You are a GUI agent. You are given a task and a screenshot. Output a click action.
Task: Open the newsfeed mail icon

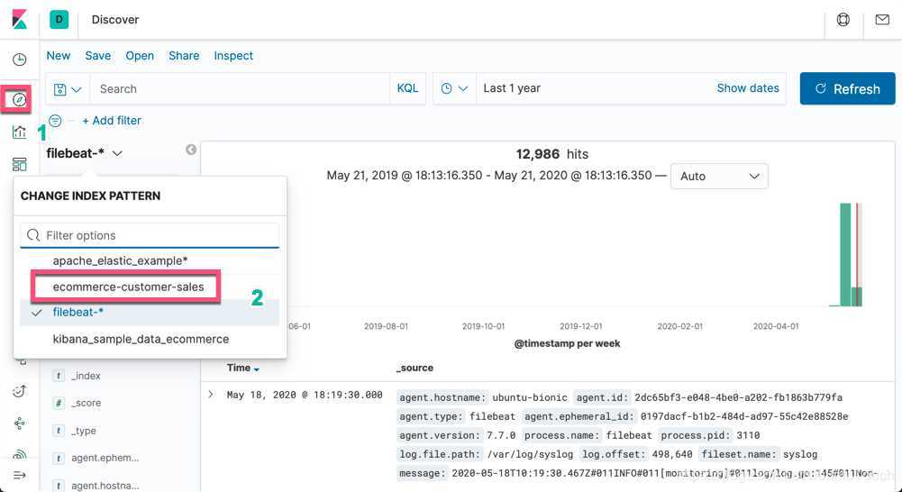882,20
